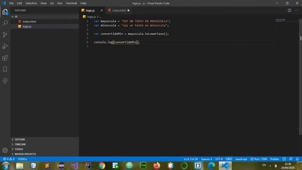Click the Prettier status bar button
This screenshot has width=302, height=170.
point(275,159)
